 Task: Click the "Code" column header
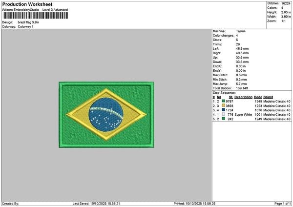coord(258,97)
